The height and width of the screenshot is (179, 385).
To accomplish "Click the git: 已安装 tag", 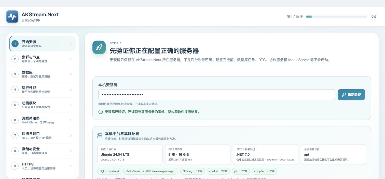I will point(241,171).
